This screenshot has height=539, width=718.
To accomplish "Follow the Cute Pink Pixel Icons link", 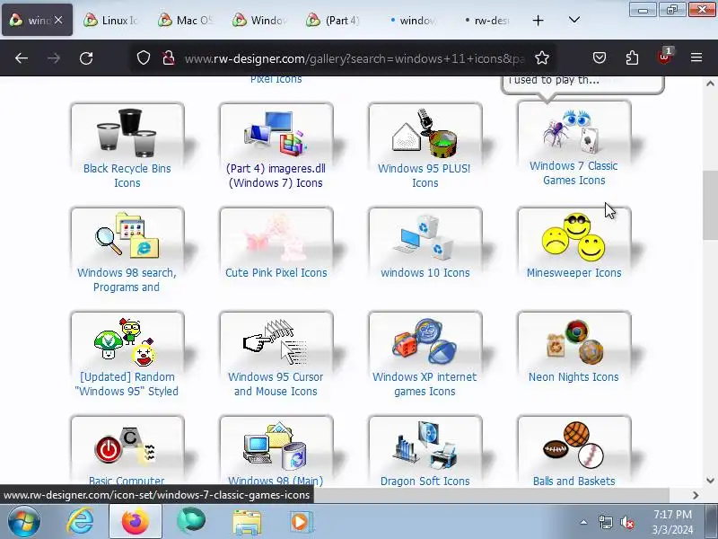I will tap(276, 273).
